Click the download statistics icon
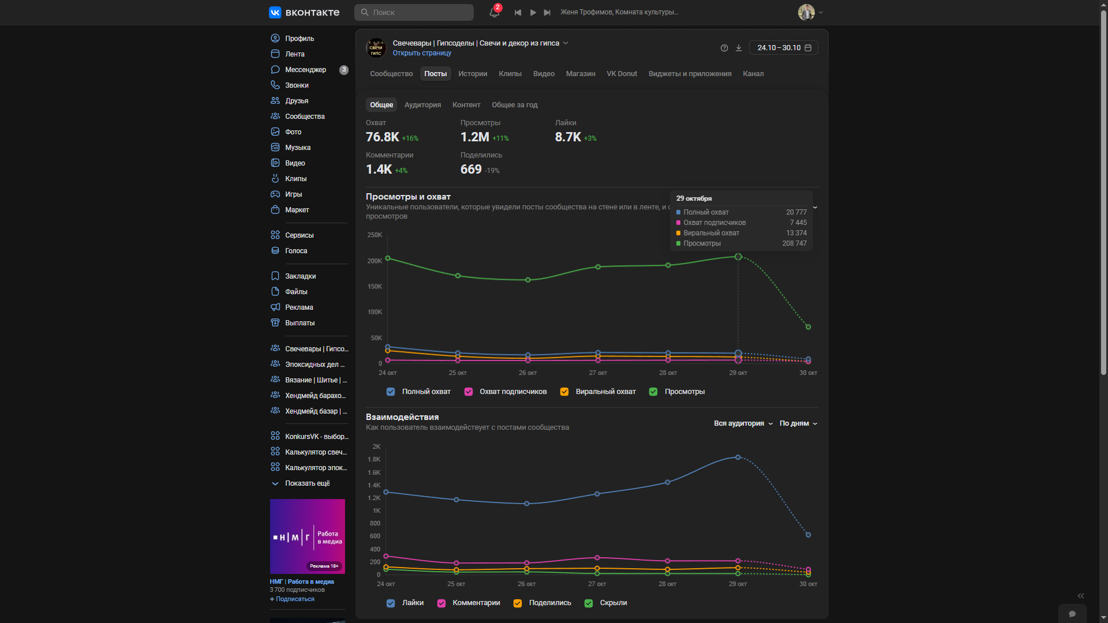This screenshot has width=1108, height=623. (739, 48)
